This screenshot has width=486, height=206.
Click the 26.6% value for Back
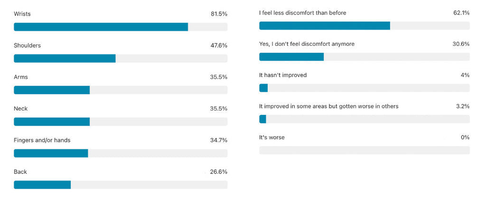[x=219, y=172]
